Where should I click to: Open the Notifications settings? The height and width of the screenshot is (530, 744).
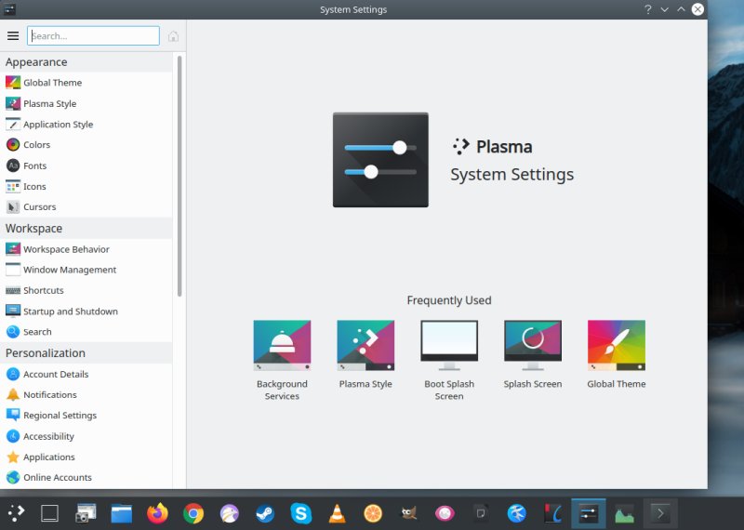(x=49, y=395)
